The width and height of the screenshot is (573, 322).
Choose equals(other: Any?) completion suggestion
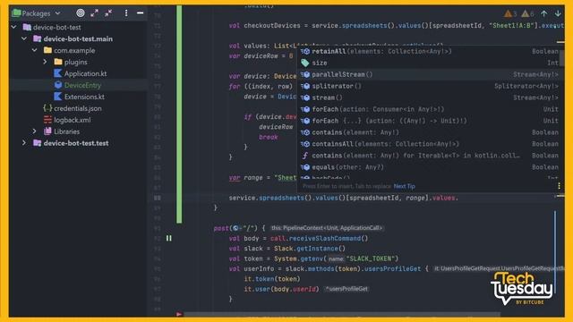pos(429,167)
